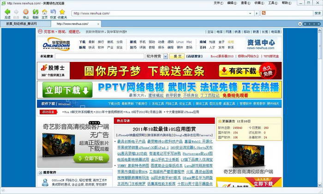
Task: Click the Stop (停止) icon
Action: [x=26, y=12]
